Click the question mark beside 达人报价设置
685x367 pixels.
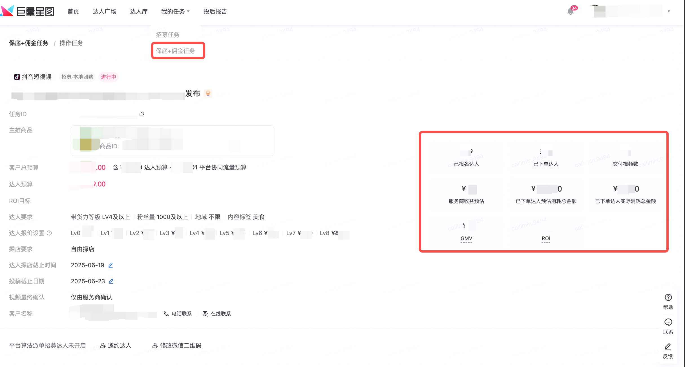pos(49,233)
